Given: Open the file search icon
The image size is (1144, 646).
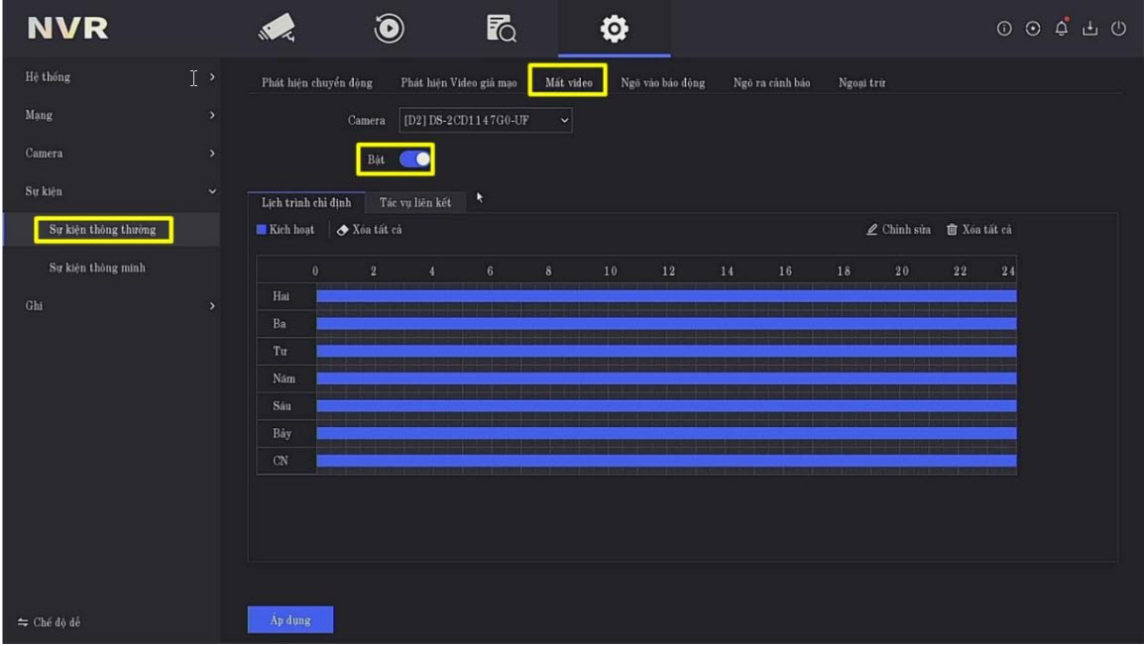Looking at the screenshot, I should coord(501,30).
